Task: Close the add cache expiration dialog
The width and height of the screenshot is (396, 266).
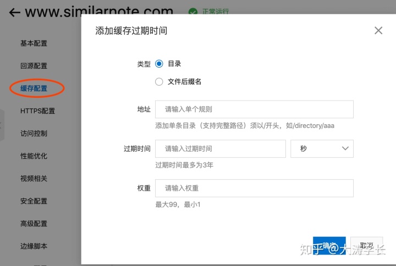Action: pyautogui.click(x=378, y=31)
